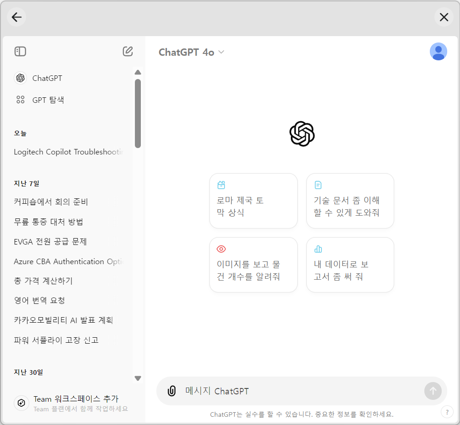This screenshot has height=425, width=460.
Task: Open 카카오모빌리티 AI 발표 계획 chat
Action: click(64, 320)
